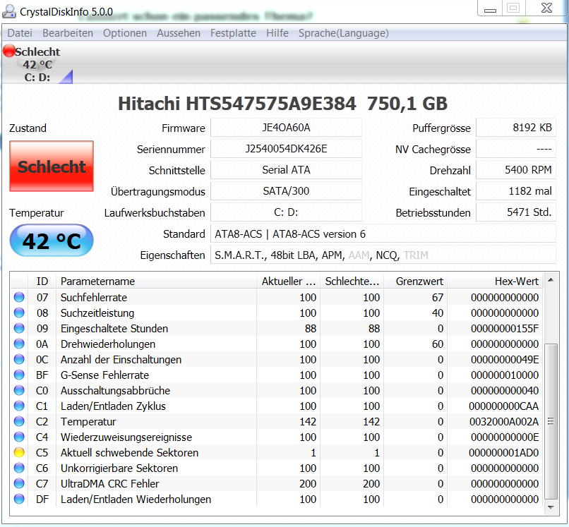Click status orb for UltraDMA CRC Fehler
This screenshot has height=527, width=569.
[19, 483]
